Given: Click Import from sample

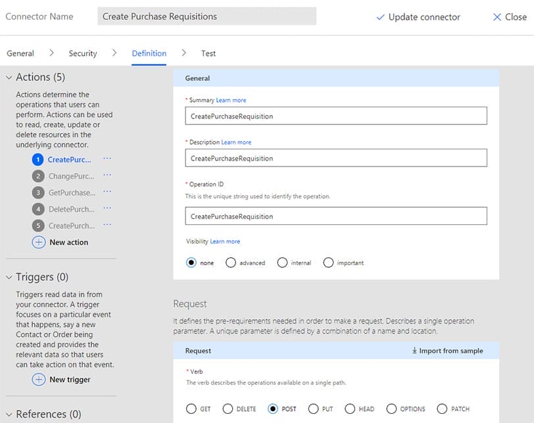Looking at the screenshot, I should (x=447, y=351).
